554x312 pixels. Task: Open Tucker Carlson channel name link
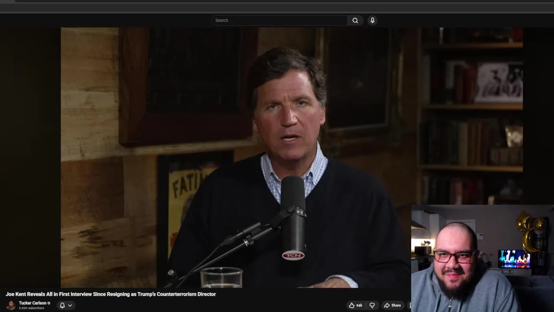click(32, 303)
